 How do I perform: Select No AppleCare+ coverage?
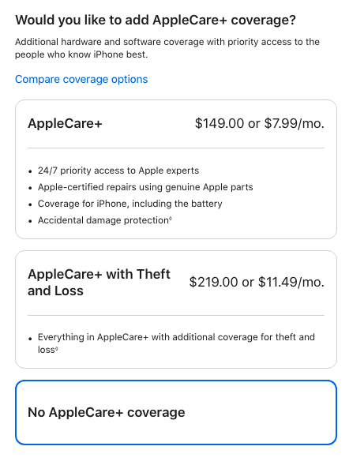[176, 413]
